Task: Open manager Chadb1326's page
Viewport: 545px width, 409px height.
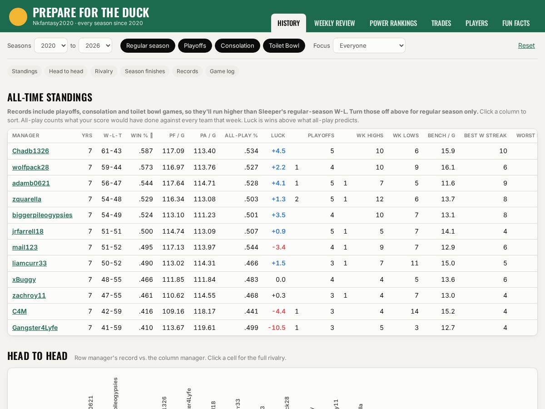Action: pos(30,151)
